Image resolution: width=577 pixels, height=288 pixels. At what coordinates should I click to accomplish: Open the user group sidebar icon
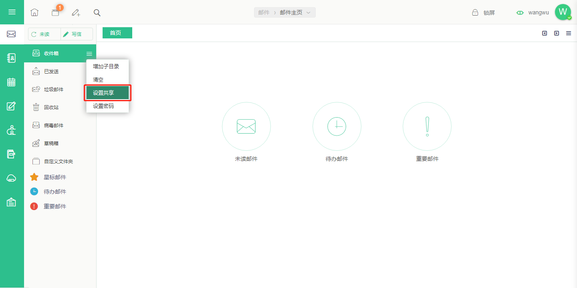click(12, 130)
